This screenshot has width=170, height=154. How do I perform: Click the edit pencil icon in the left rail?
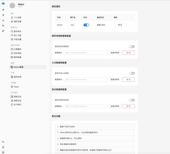(3, 20)
